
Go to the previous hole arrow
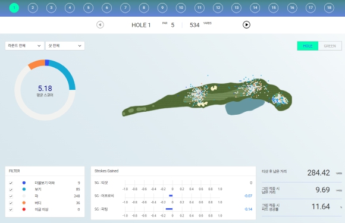[x=100, y=24]
